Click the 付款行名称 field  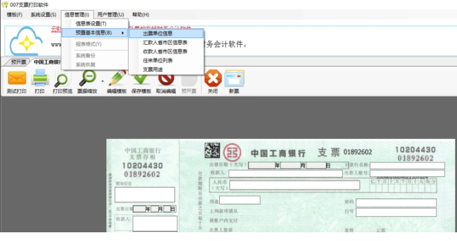point(407,166)
